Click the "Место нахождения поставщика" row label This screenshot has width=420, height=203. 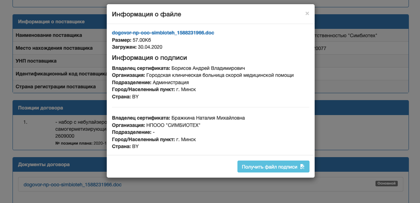pos(54,48)
